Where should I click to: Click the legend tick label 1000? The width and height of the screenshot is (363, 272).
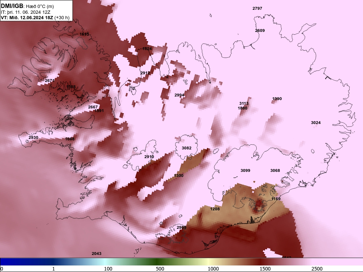point(213,269)
